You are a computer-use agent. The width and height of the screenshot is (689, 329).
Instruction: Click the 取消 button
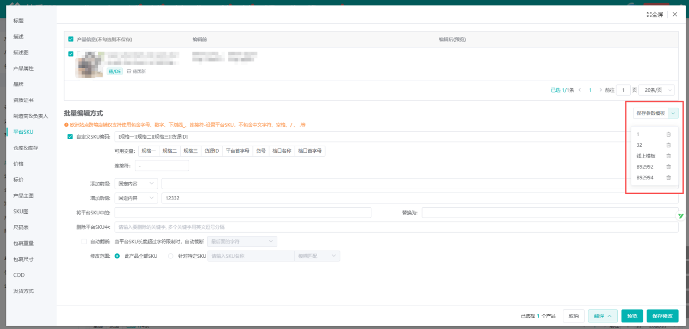point(574,316)
